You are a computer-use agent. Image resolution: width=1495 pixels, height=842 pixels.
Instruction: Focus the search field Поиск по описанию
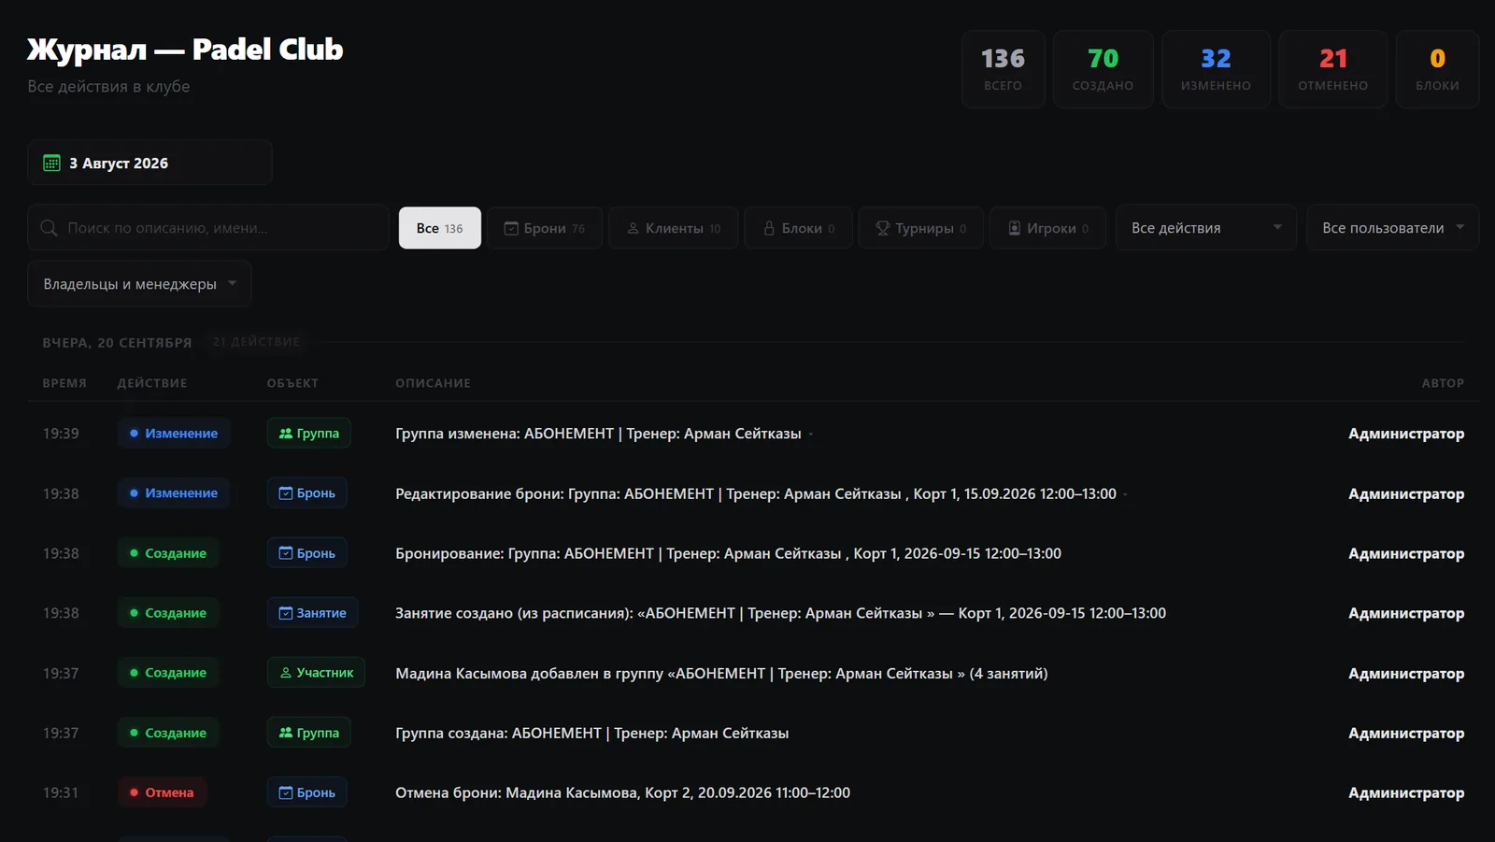tap(208, 228)
